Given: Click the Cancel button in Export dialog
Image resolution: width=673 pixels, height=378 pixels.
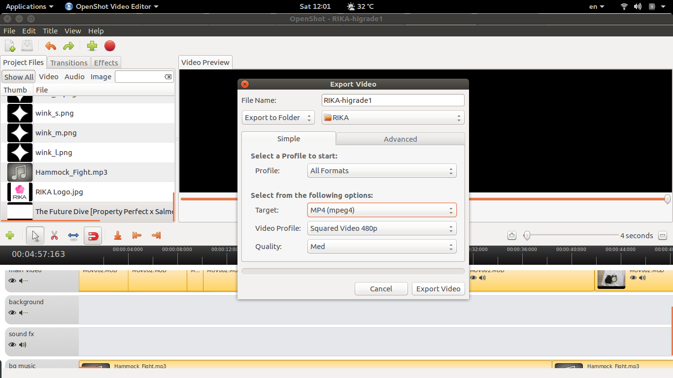Looking at the screenshot, I should pos(381,289).
